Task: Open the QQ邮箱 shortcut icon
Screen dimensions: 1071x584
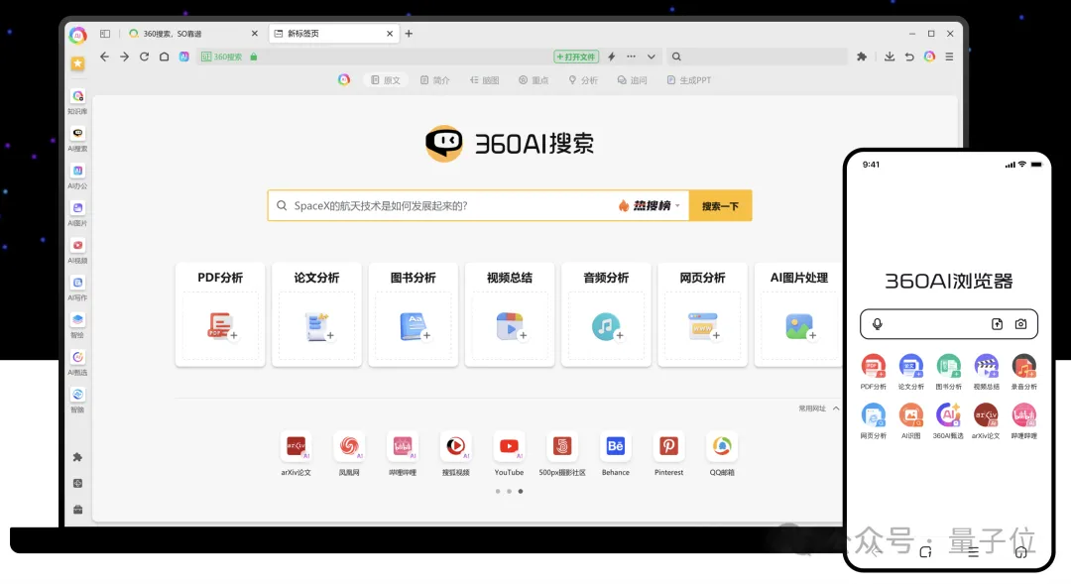Action: tap(721, 447)
